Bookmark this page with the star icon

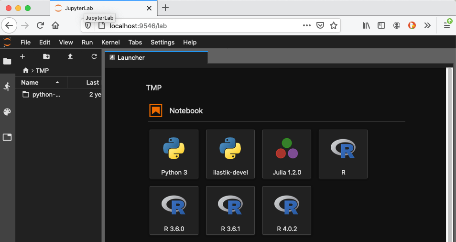coord(334,26)
